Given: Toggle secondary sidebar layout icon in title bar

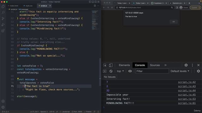Looking at the screenshot, I should 96,2.
